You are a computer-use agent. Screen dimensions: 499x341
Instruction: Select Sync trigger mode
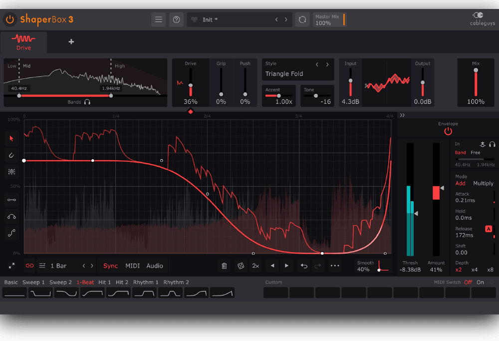pyautogui.click(x=110, y=266)
